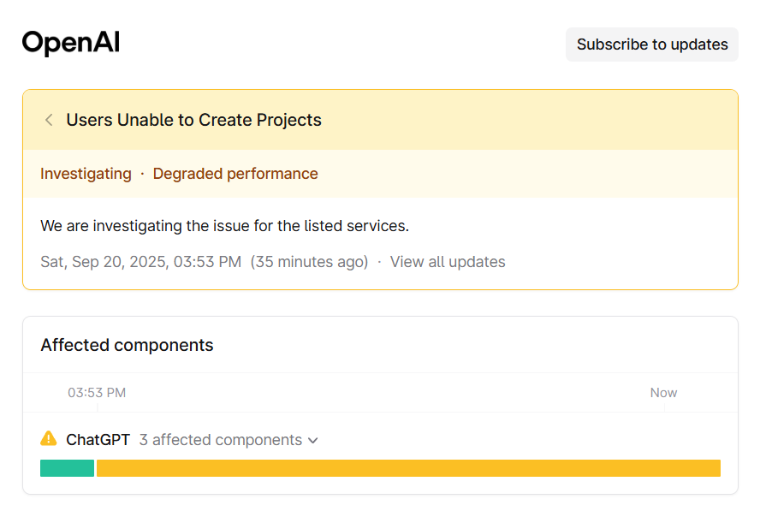Click the Now timeline label
Viewport: 766px width, 505px height.
[663, 393]
